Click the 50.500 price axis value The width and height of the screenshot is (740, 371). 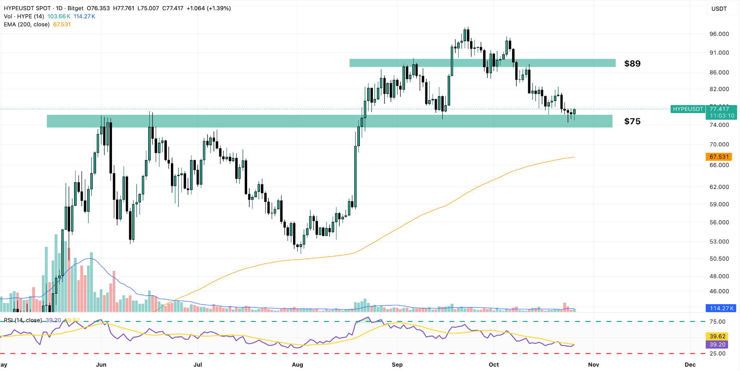point(719,259)
